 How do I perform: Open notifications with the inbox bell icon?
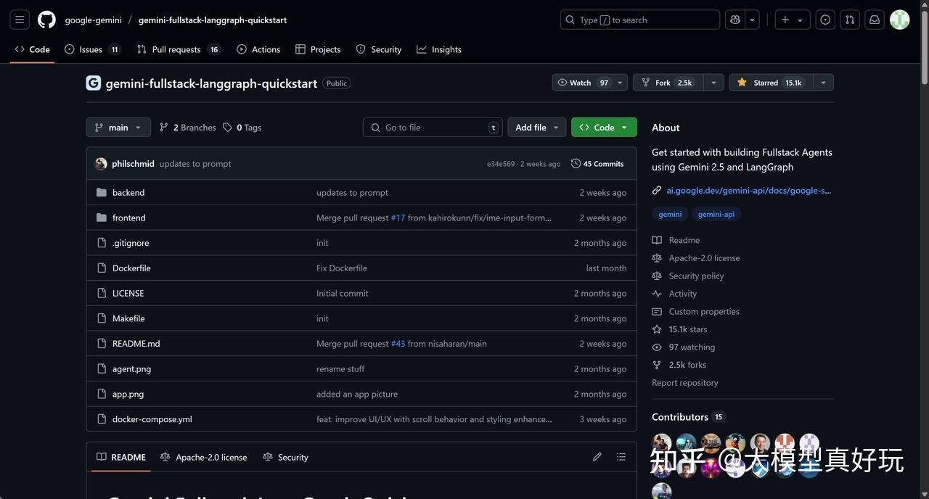click(874, 20)
